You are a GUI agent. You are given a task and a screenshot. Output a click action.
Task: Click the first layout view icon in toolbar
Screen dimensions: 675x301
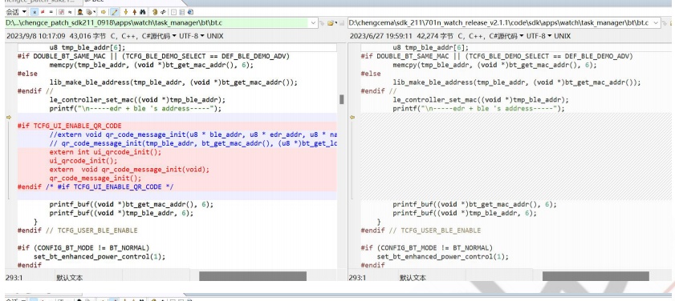click(x=173, y=12)
